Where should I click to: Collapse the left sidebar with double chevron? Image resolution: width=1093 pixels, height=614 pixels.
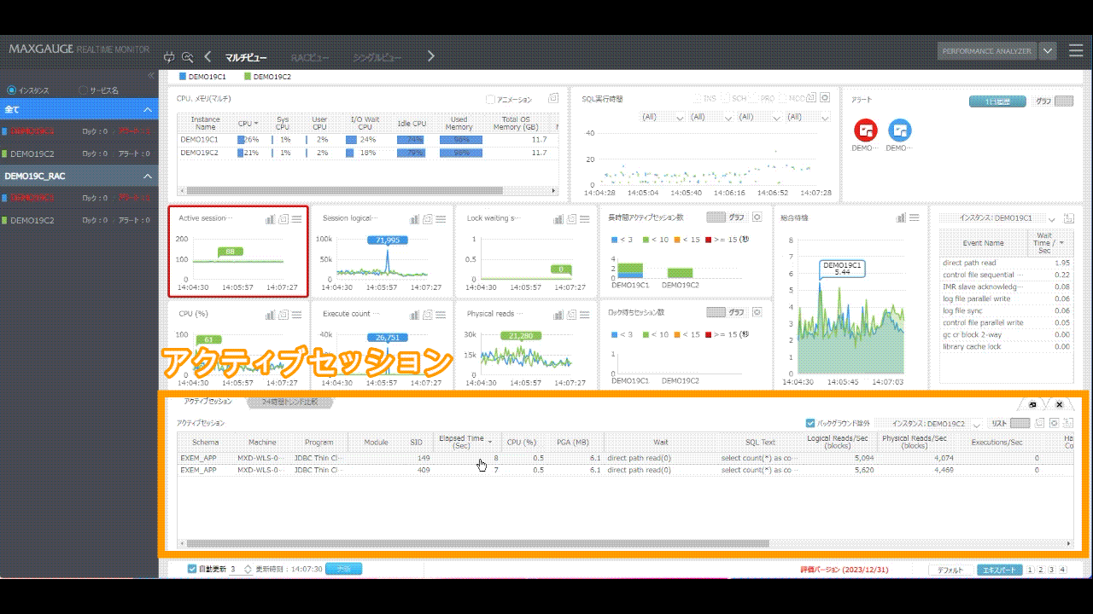click(151, 75)
